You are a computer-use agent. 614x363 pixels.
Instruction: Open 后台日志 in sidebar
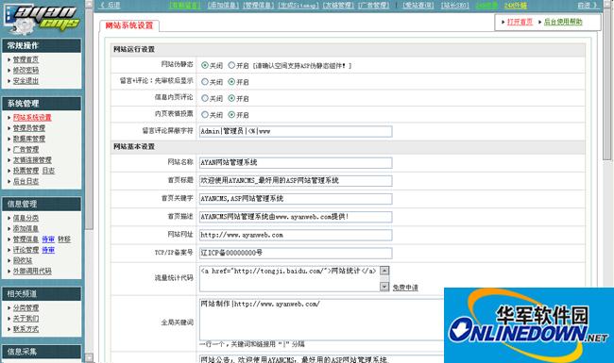(x=26, y=181)
